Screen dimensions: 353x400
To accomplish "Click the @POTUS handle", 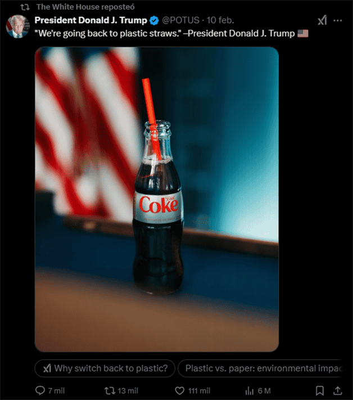I will click(180, 20).
